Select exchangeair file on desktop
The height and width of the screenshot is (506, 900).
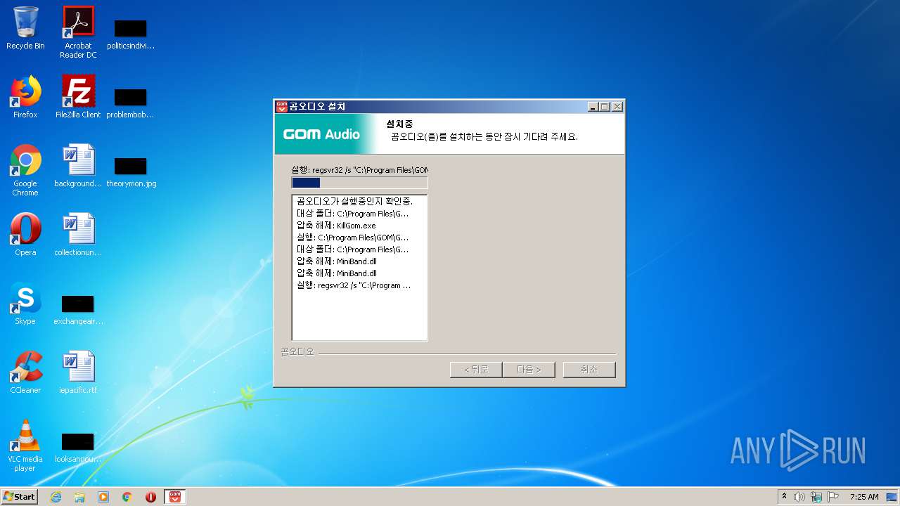(78, 309)
